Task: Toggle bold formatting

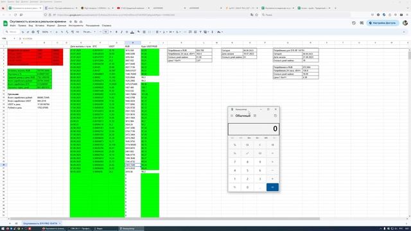Action: pyautogui.click(x=116, y=32)
